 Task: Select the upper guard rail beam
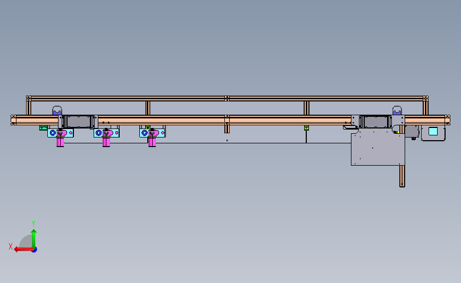point(227,98)
